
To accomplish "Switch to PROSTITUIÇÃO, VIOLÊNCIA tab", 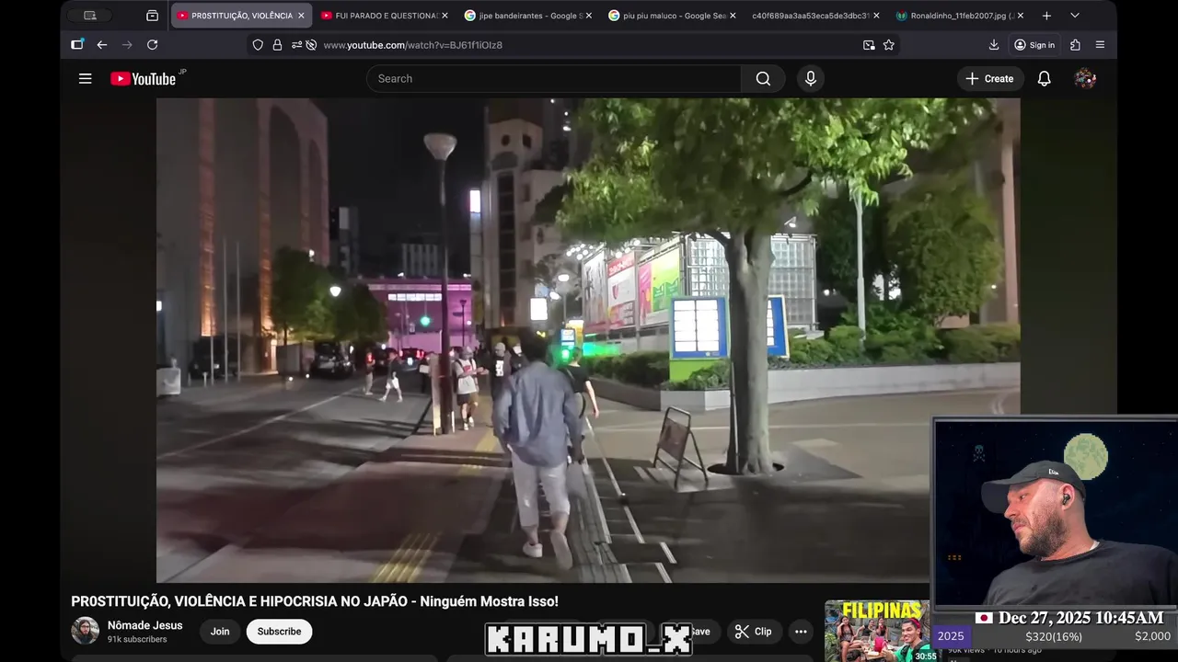I will click(241, 16).
